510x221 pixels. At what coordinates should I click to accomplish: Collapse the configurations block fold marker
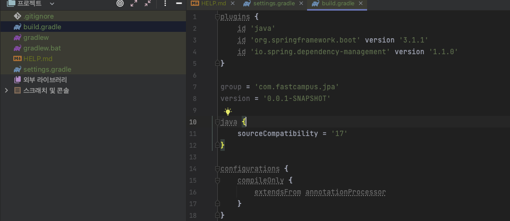[217, 168]
